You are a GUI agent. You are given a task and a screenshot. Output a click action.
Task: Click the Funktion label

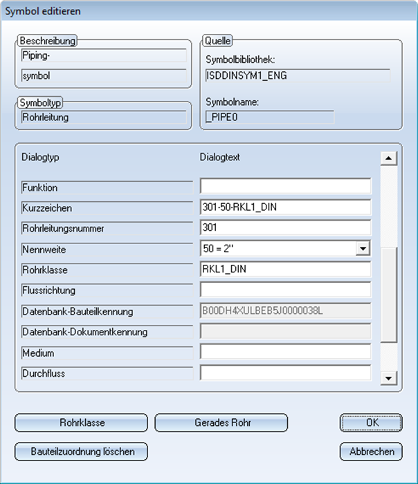point(107,187)
